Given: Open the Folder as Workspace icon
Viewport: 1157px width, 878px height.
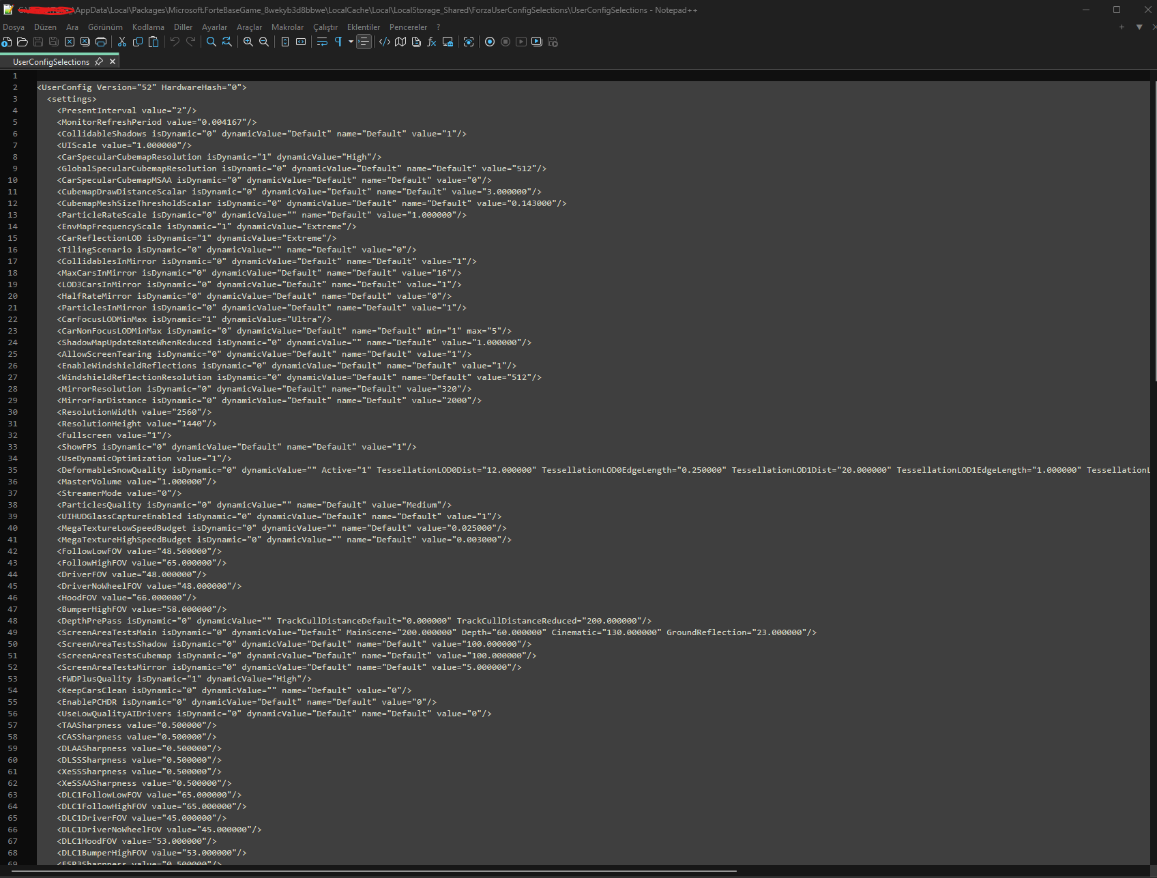Looking at the screenshot, I should pyautogui.click(x=448, y=42).
